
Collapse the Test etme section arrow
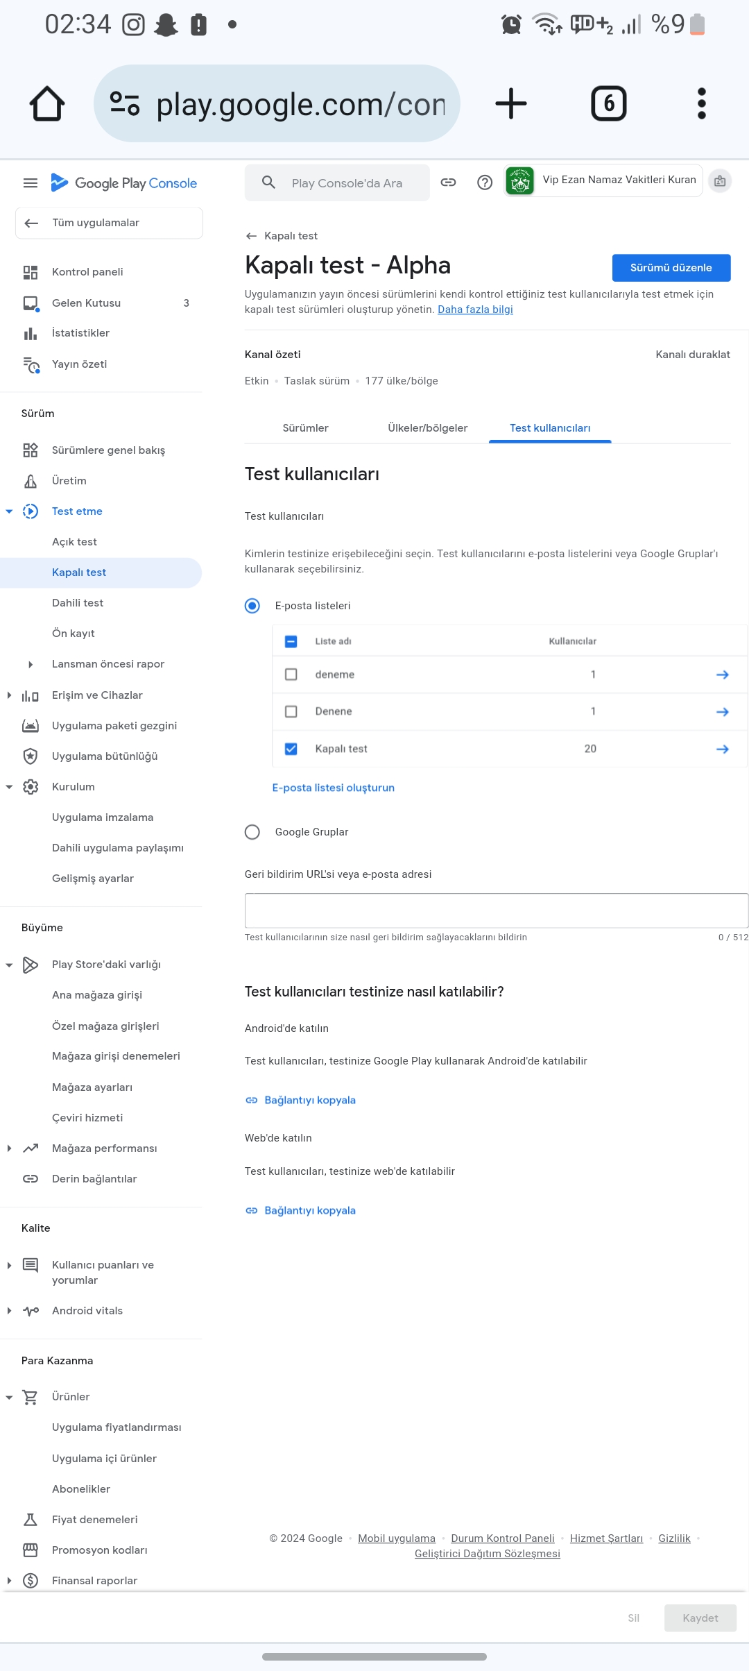(9, 511)
